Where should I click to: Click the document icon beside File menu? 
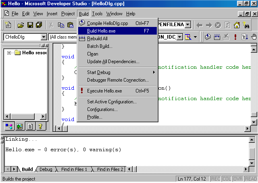pyautogui.click(x=6, y=13)
